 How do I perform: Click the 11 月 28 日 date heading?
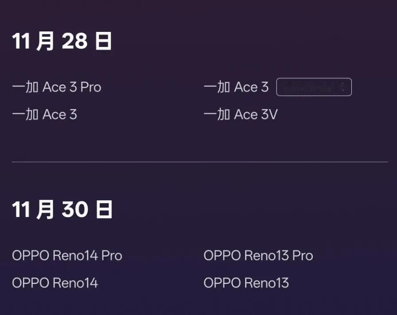[62, 42]
